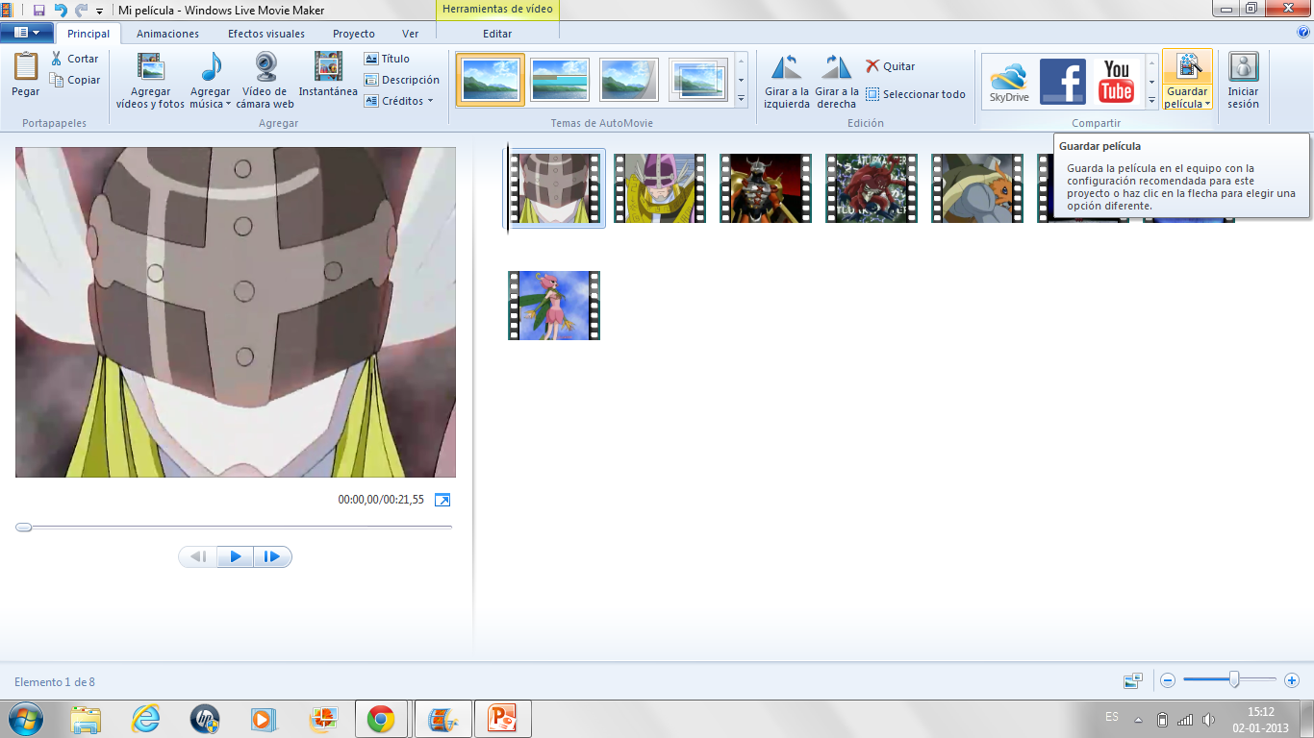Click Iniciar sesión

pos(1243,80)
